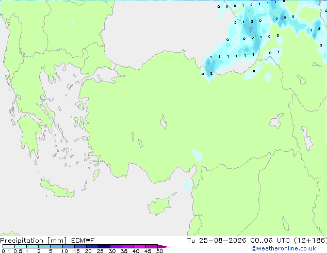Click the '(12+186)' forecast run text
This screenshot has height=253, width=327.
[x=310, y=241]
